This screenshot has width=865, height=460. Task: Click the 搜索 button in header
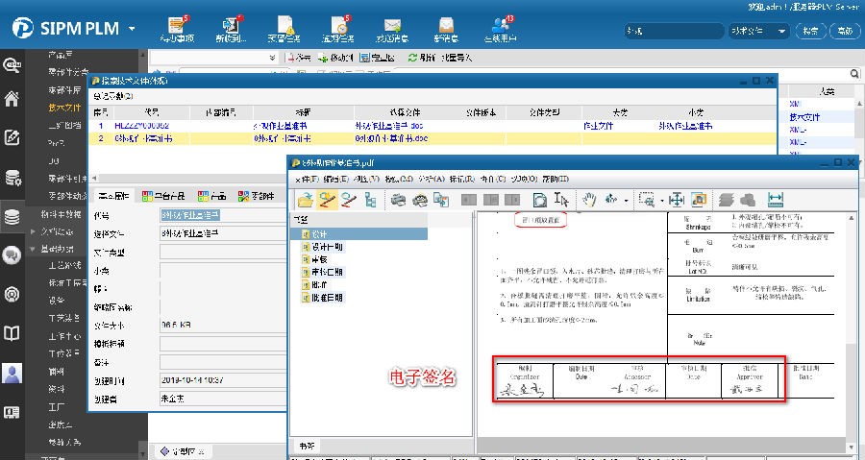(x=810, y=31)
